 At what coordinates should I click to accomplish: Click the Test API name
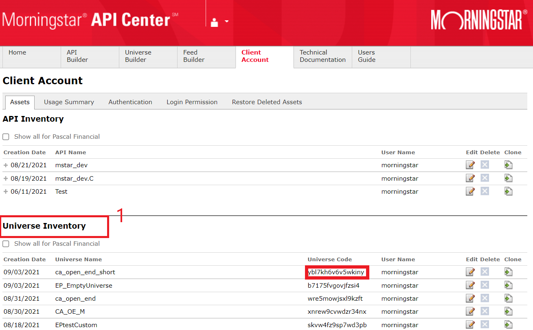click(x=61, y=191)
